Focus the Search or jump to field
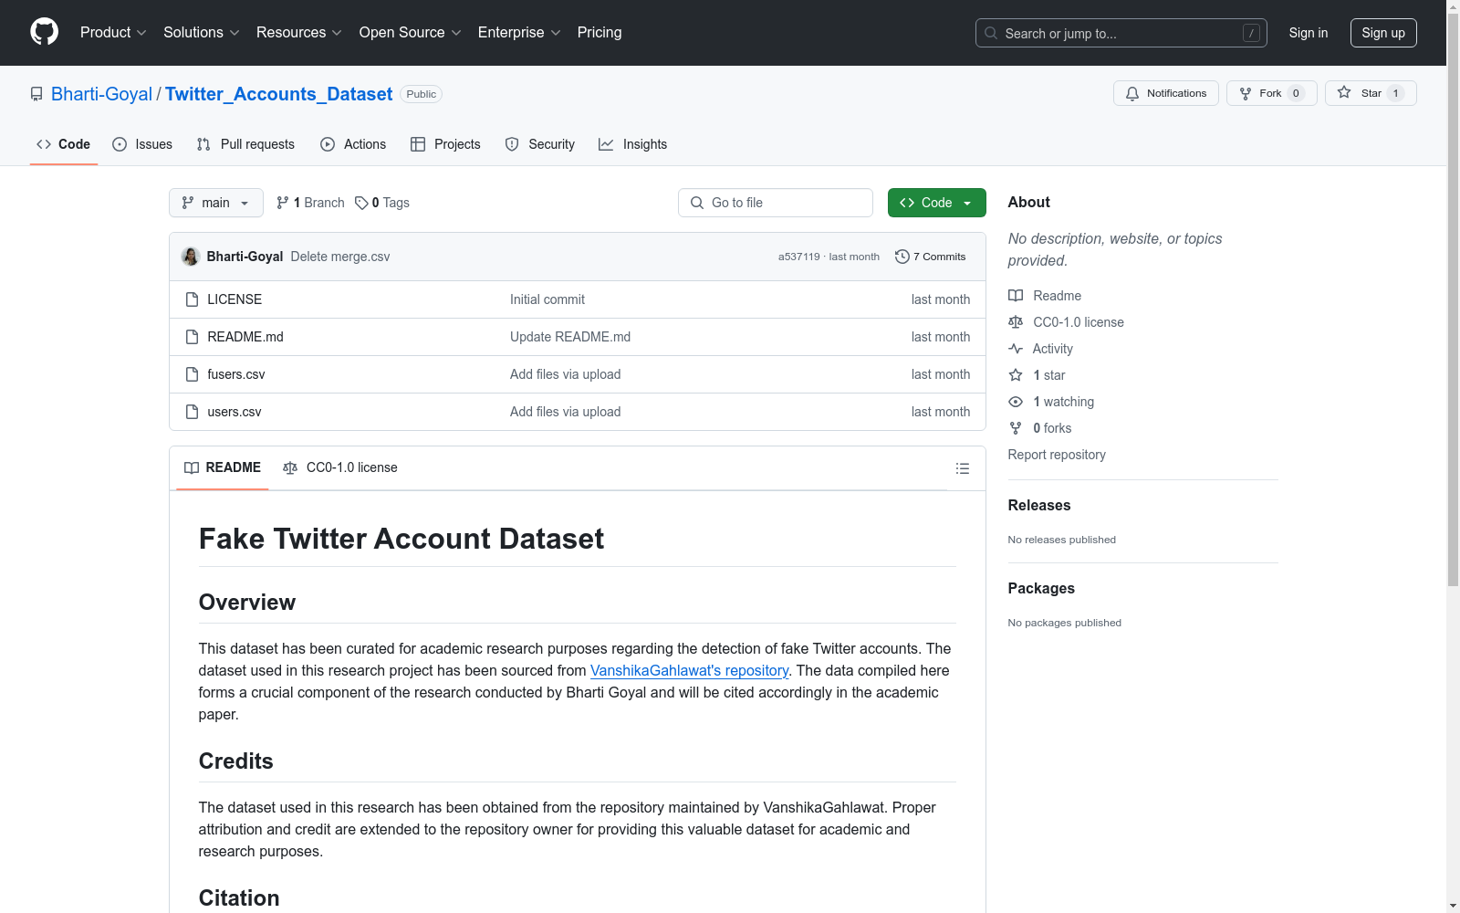Image resolution: width=1460 pixels, height=913 pixels. click(x=1121, y=33)
